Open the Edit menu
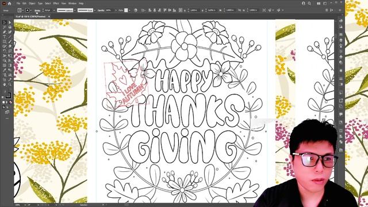The image size is (368, 207). point(24,3)
